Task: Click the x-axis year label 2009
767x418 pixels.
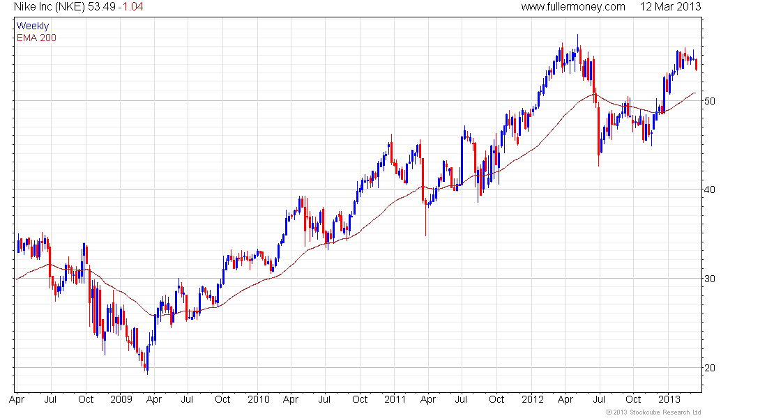Action: pyautogui.click(x=121, y=399)
